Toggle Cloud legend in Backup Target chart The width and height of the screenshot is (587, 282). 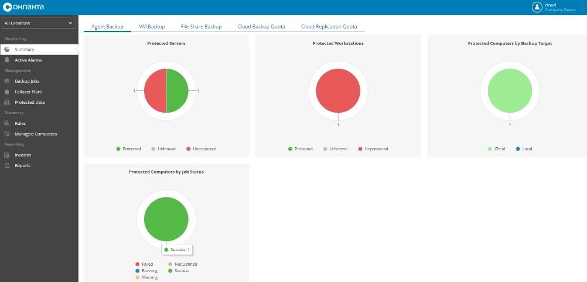pyautogui.click(x=496, y=149)
